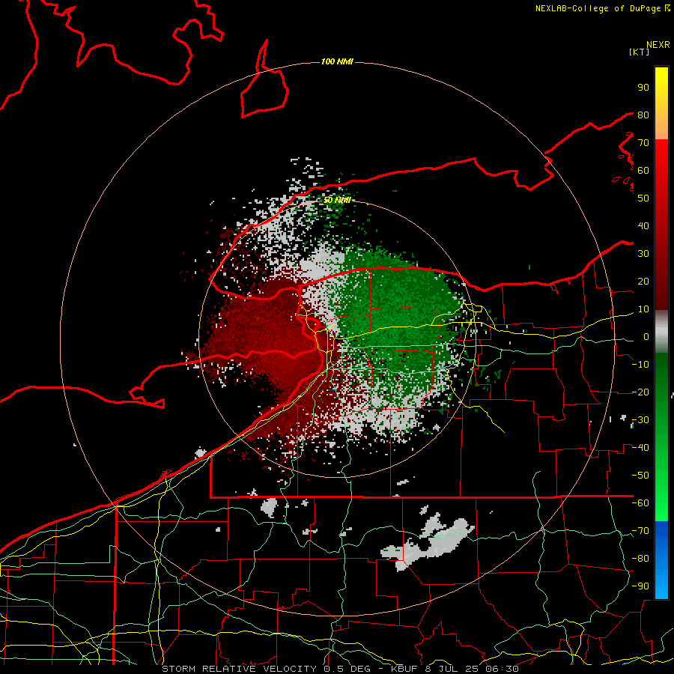Click the 50 NMI range ring label
Screen dimensions: 674x674
pyautogui.click(x=337, y=200)
